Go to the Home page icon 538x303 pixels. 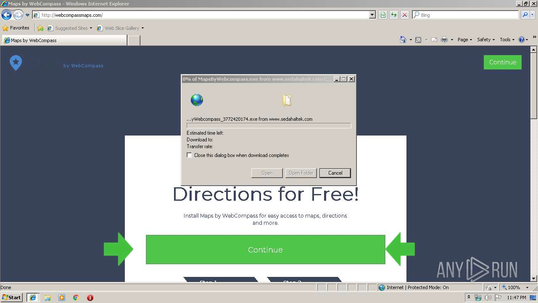[x=403, y=40]
